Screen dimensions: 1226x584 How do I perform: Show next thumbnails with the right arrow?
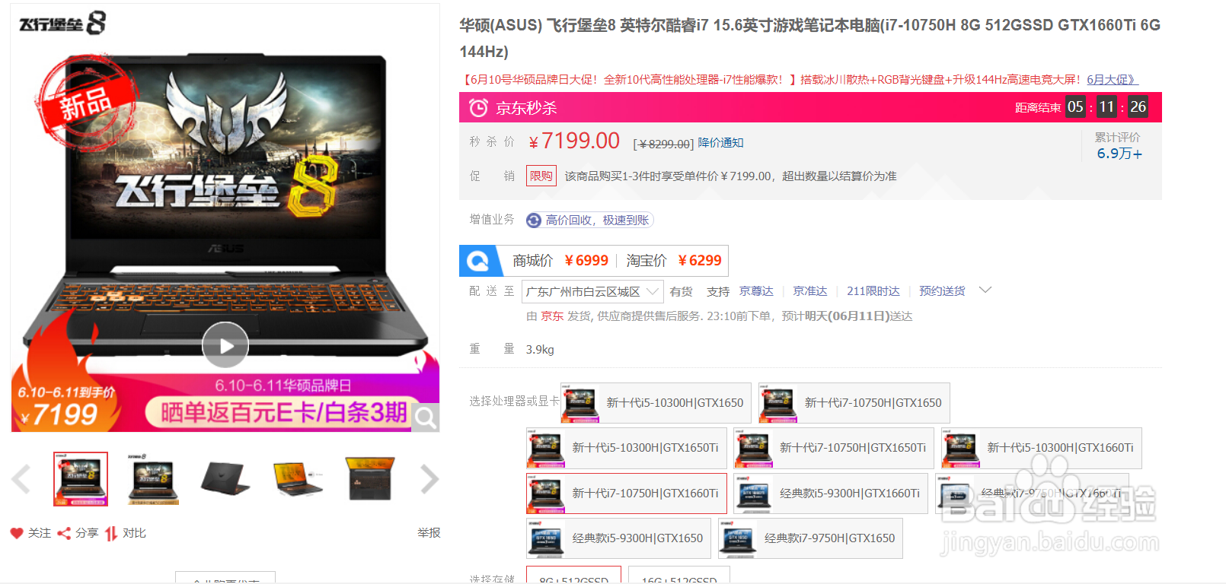click(x=429, y=479)
